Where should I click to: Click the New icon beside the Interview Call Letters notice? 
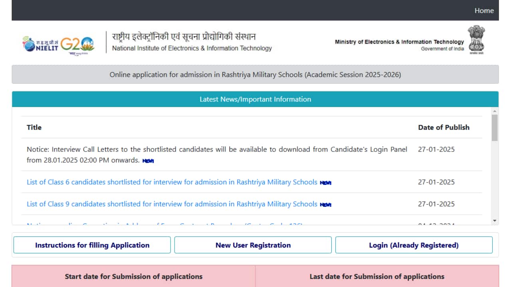(x=147, y=161)
